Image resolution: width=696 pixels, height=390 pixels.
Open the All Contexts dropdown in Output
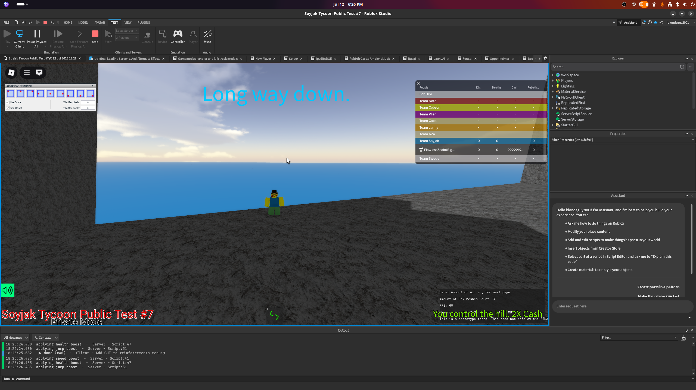point(46,338)
